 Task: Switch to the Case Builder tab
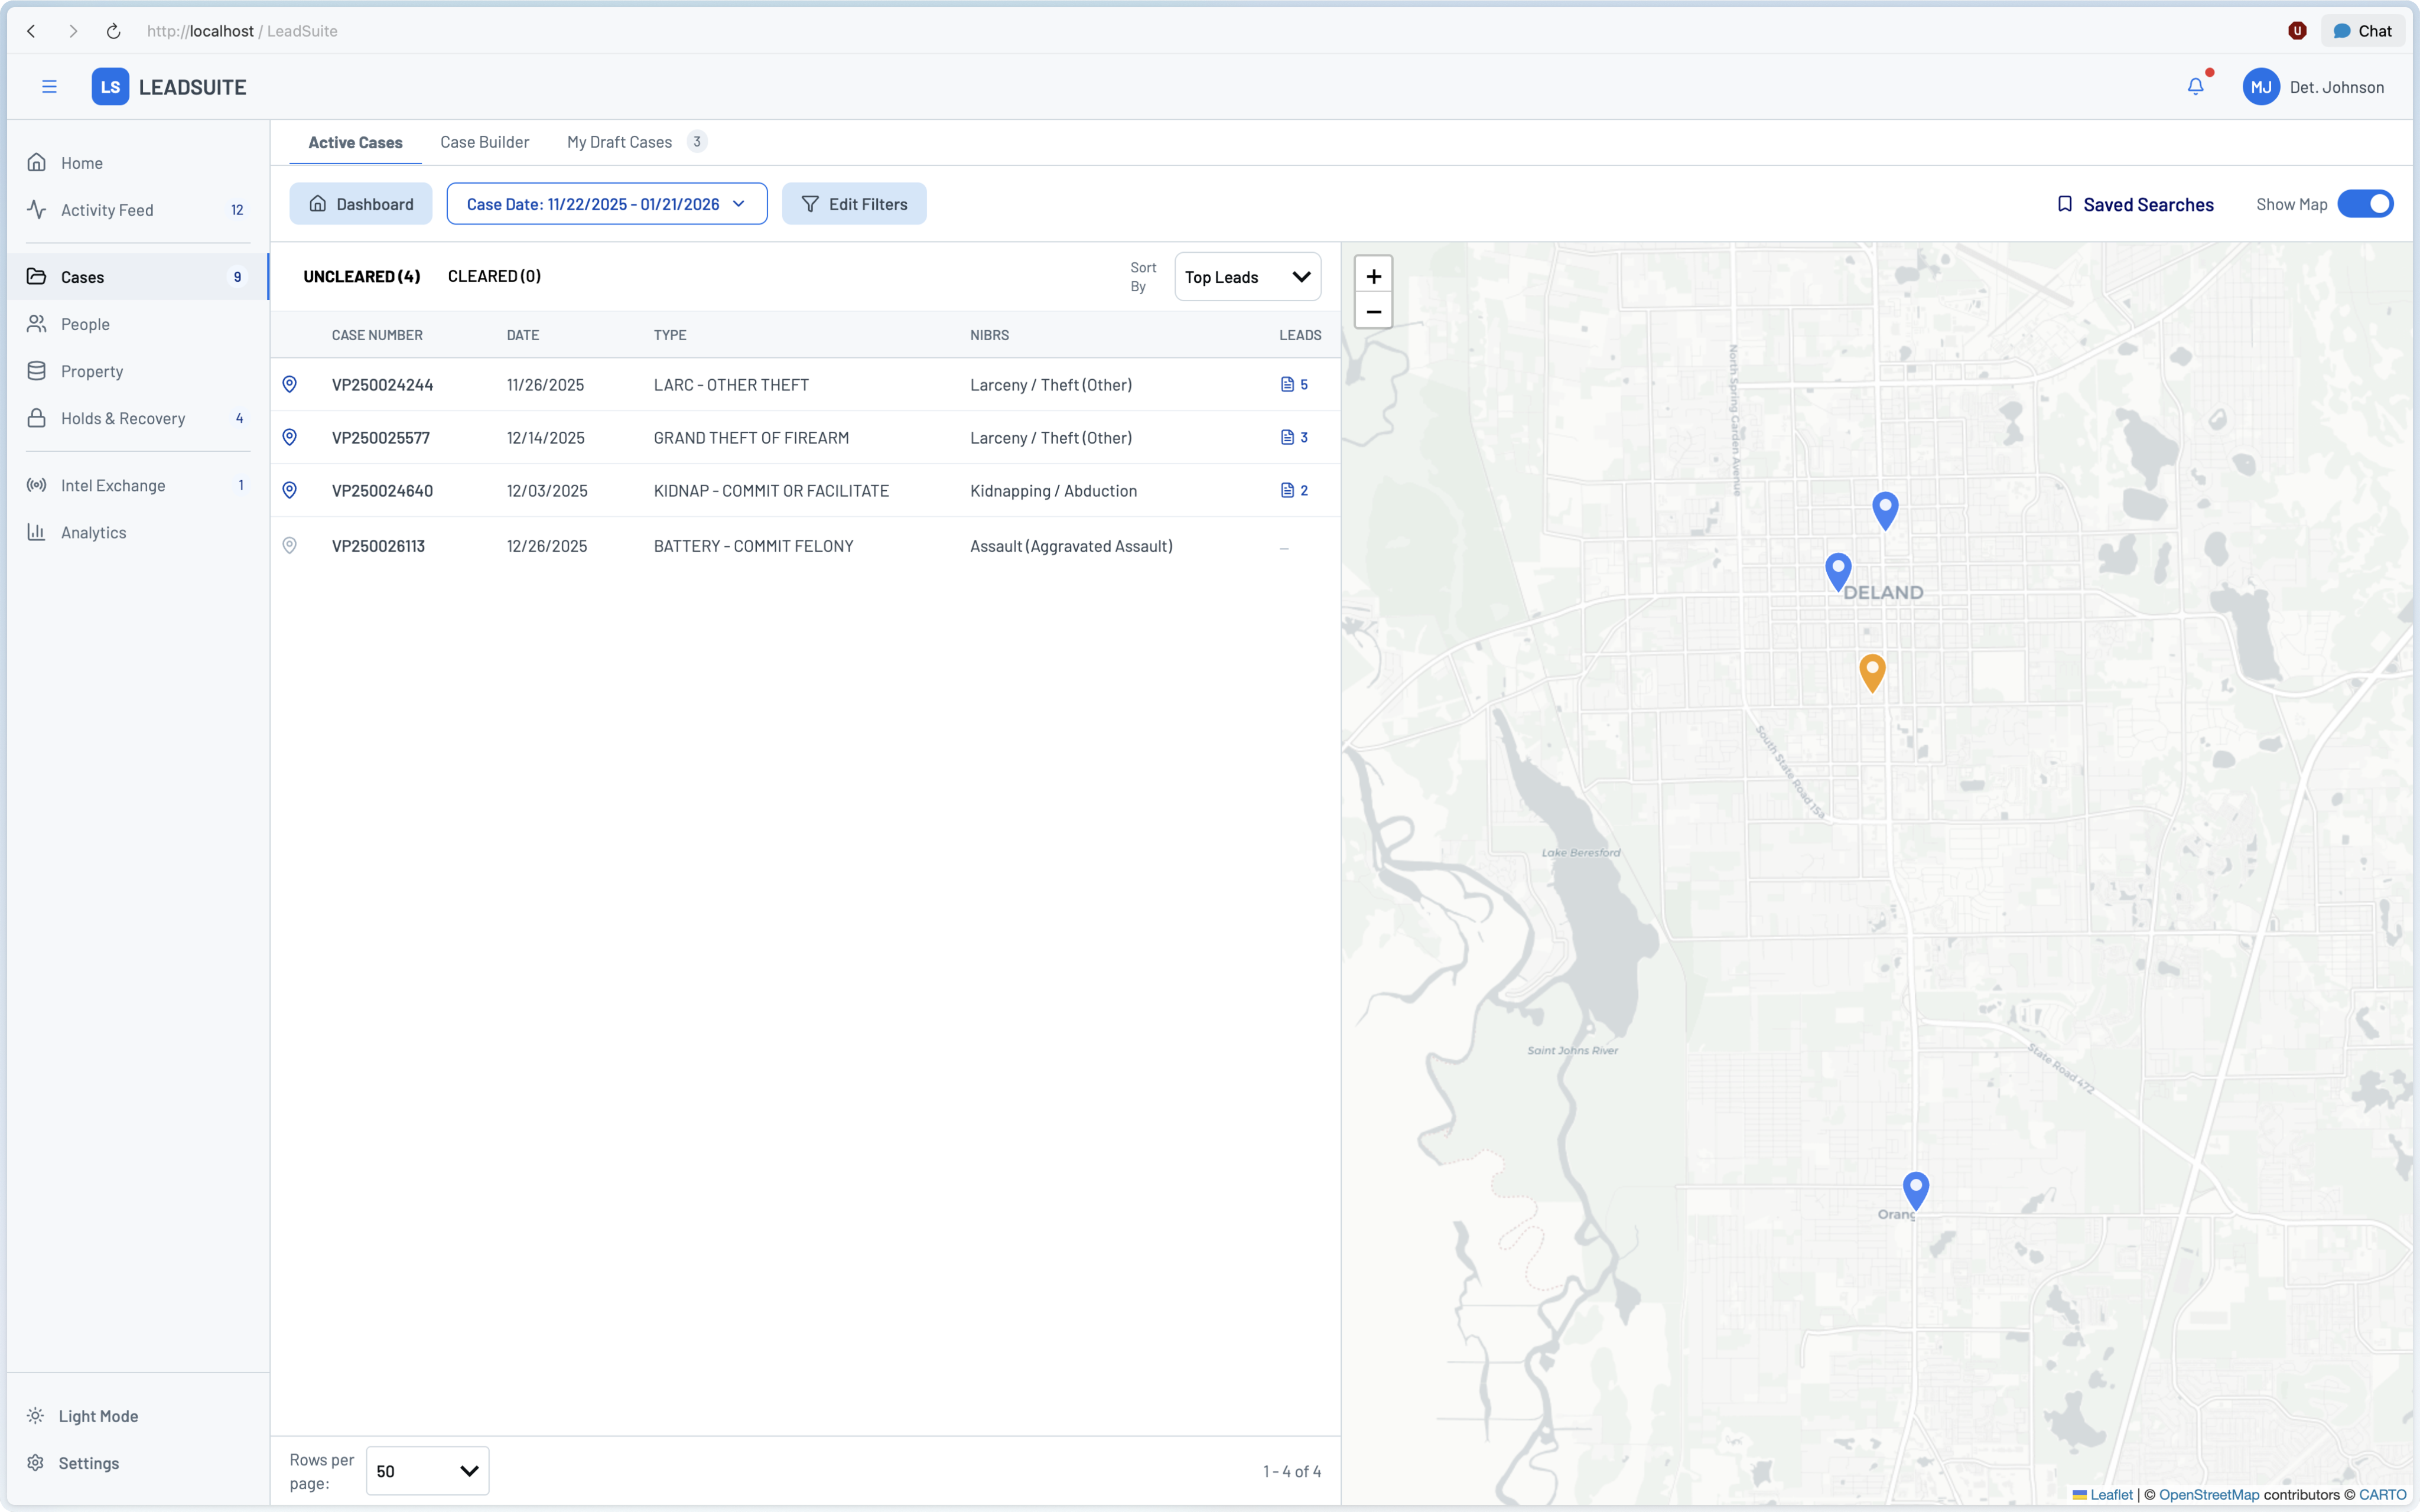tap(484, 141)
